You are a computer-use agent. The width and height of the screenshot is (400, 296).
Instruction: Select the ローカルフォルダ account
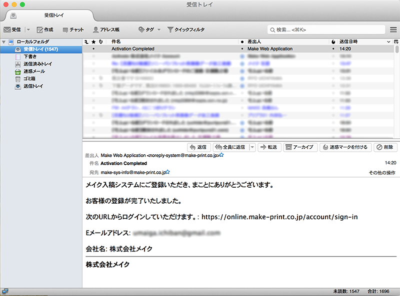coord(32,42)
